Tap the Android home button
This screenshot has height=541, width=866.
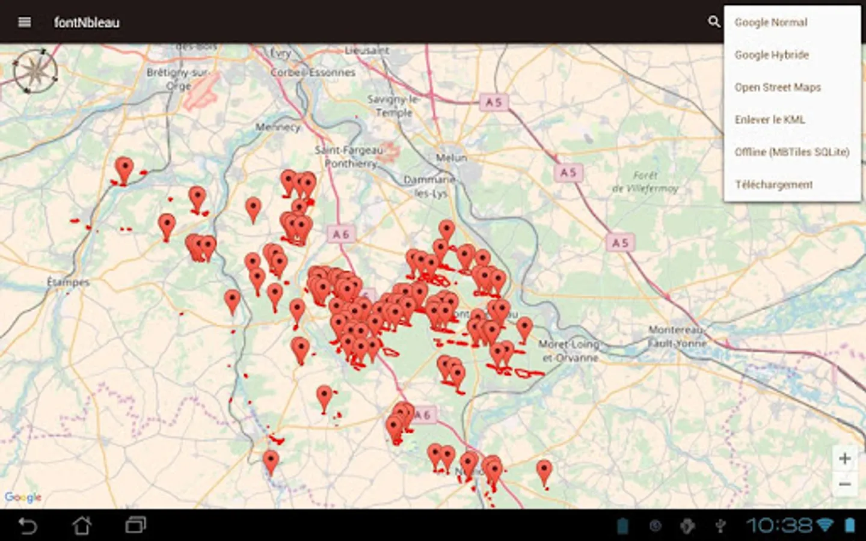pos(82,525)
